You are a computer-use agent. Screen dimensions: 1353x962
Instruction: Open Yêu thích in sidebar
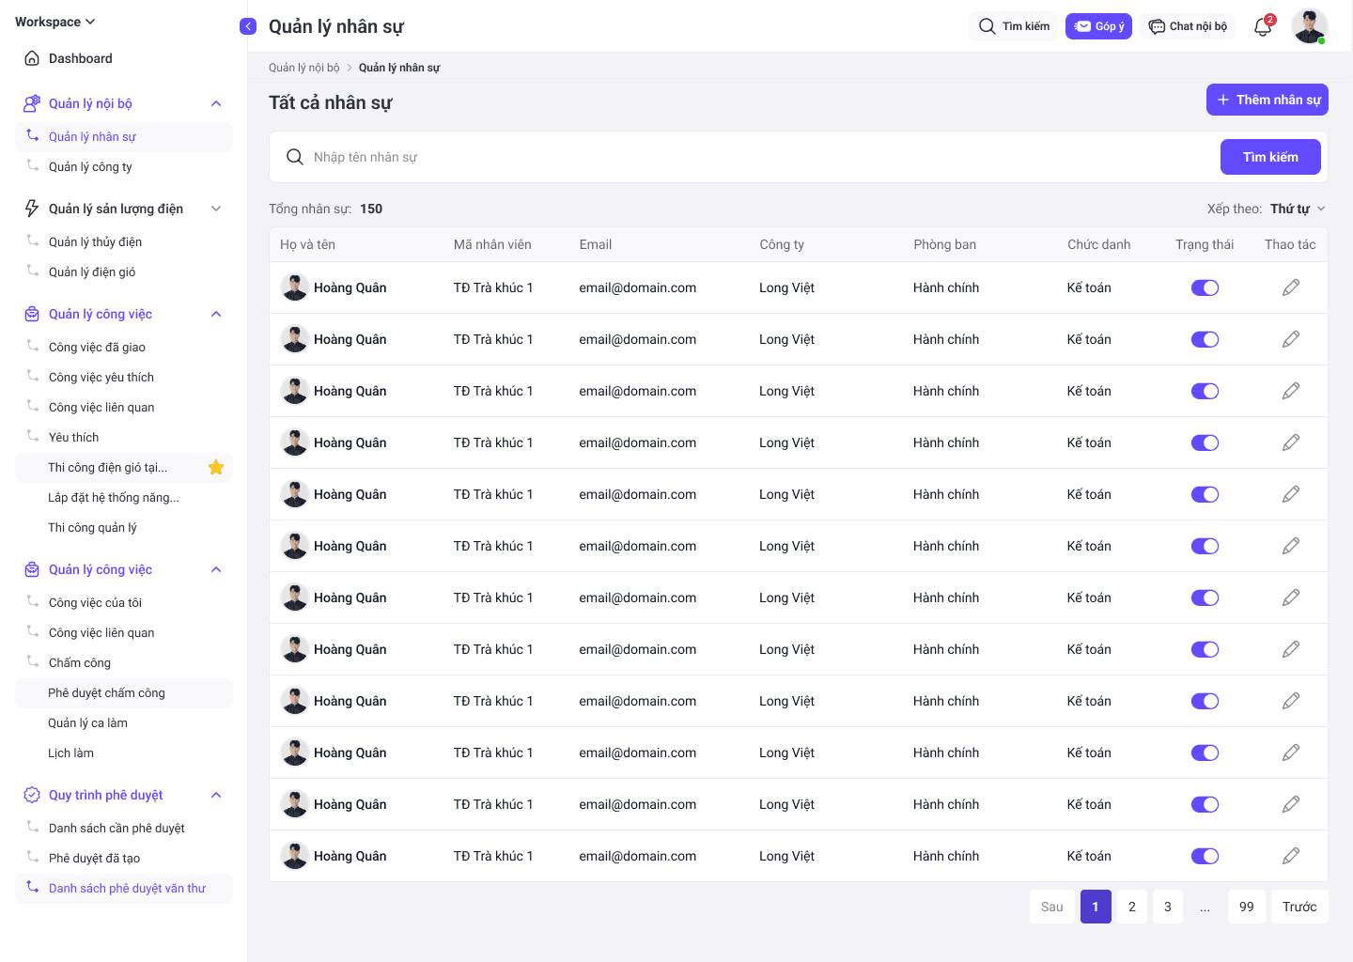(x=124, y=437)
